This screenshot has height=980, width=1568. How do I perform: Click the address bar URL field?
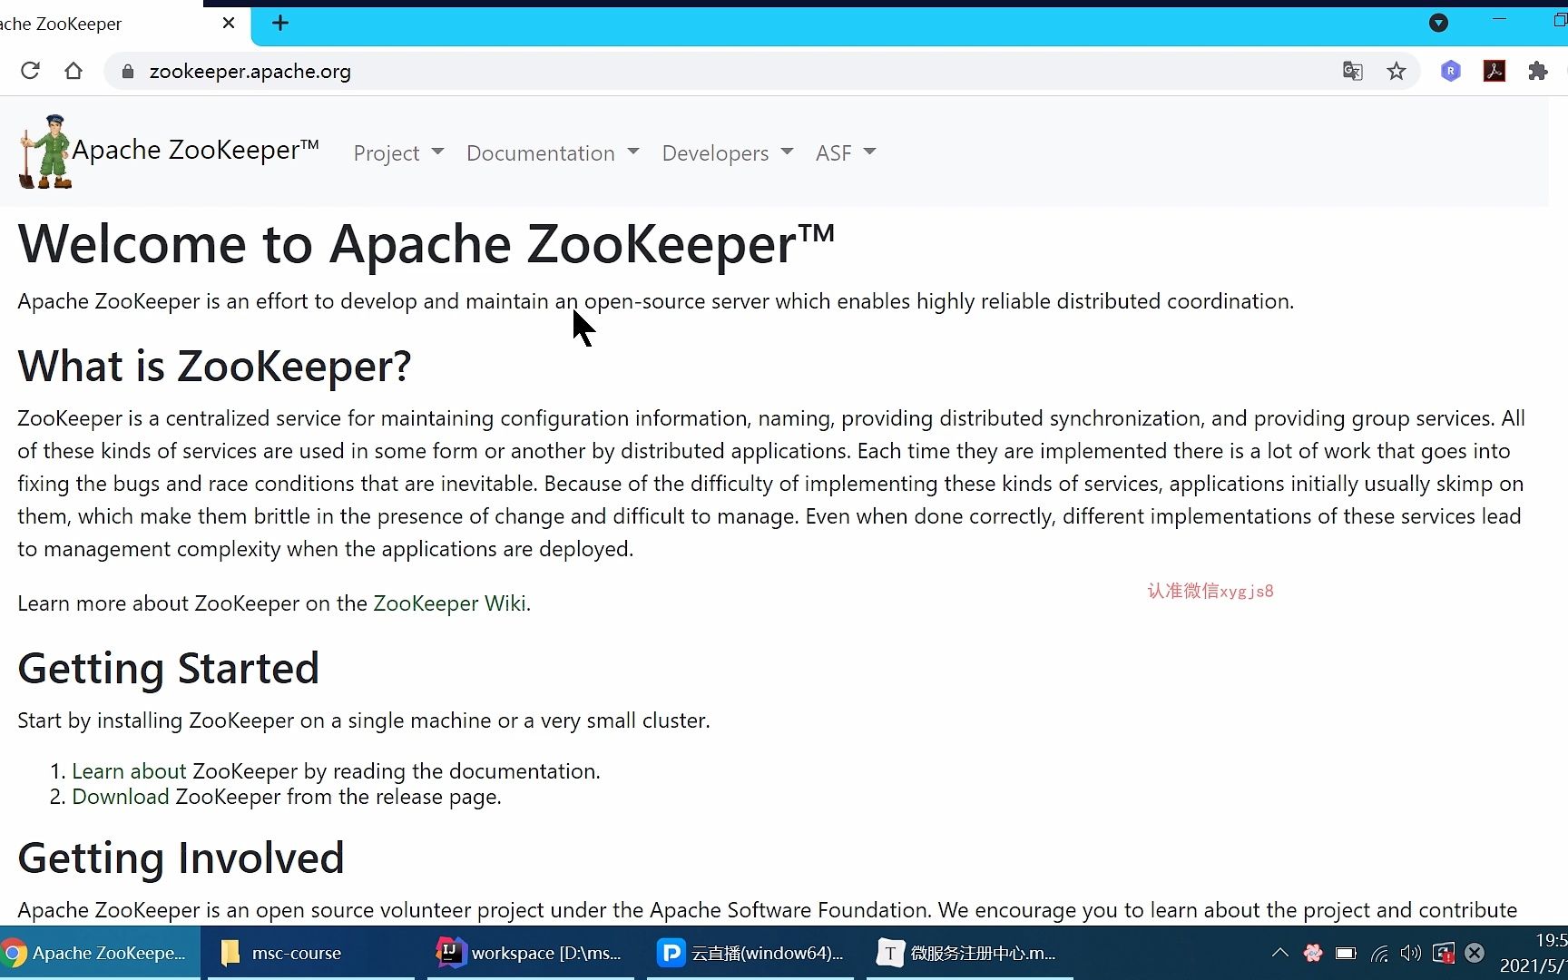pos(726,71)
